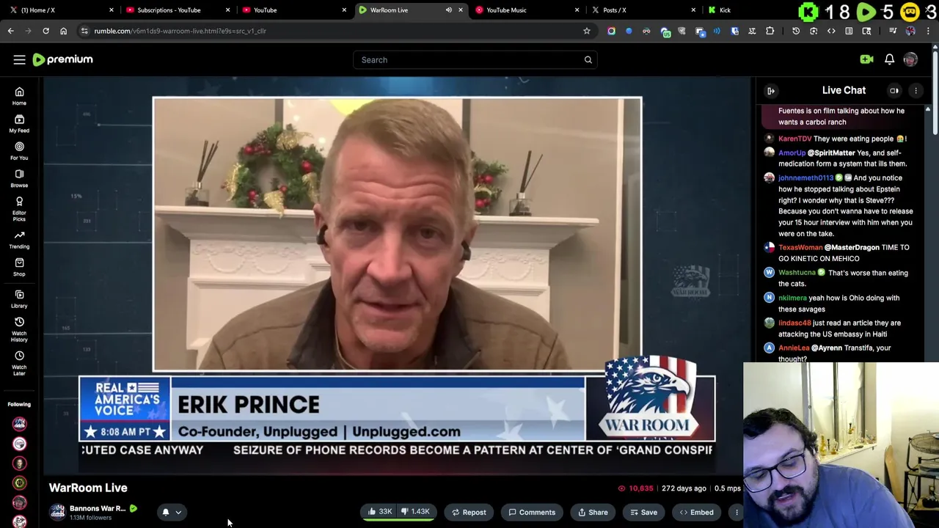Click the Rumble premium logo
This screenshot has height=528, width=939.
pos(62,59)
